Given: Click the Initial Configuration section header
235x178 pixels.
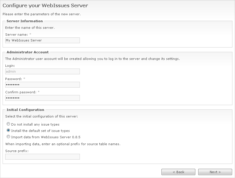Looking at the screenshot, I should (x=25, y=110).
